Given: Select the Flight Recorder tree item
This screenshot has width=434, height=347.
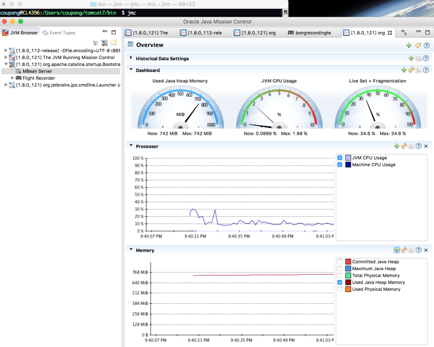Looking at the screenshot, I should tap(35, 78).
